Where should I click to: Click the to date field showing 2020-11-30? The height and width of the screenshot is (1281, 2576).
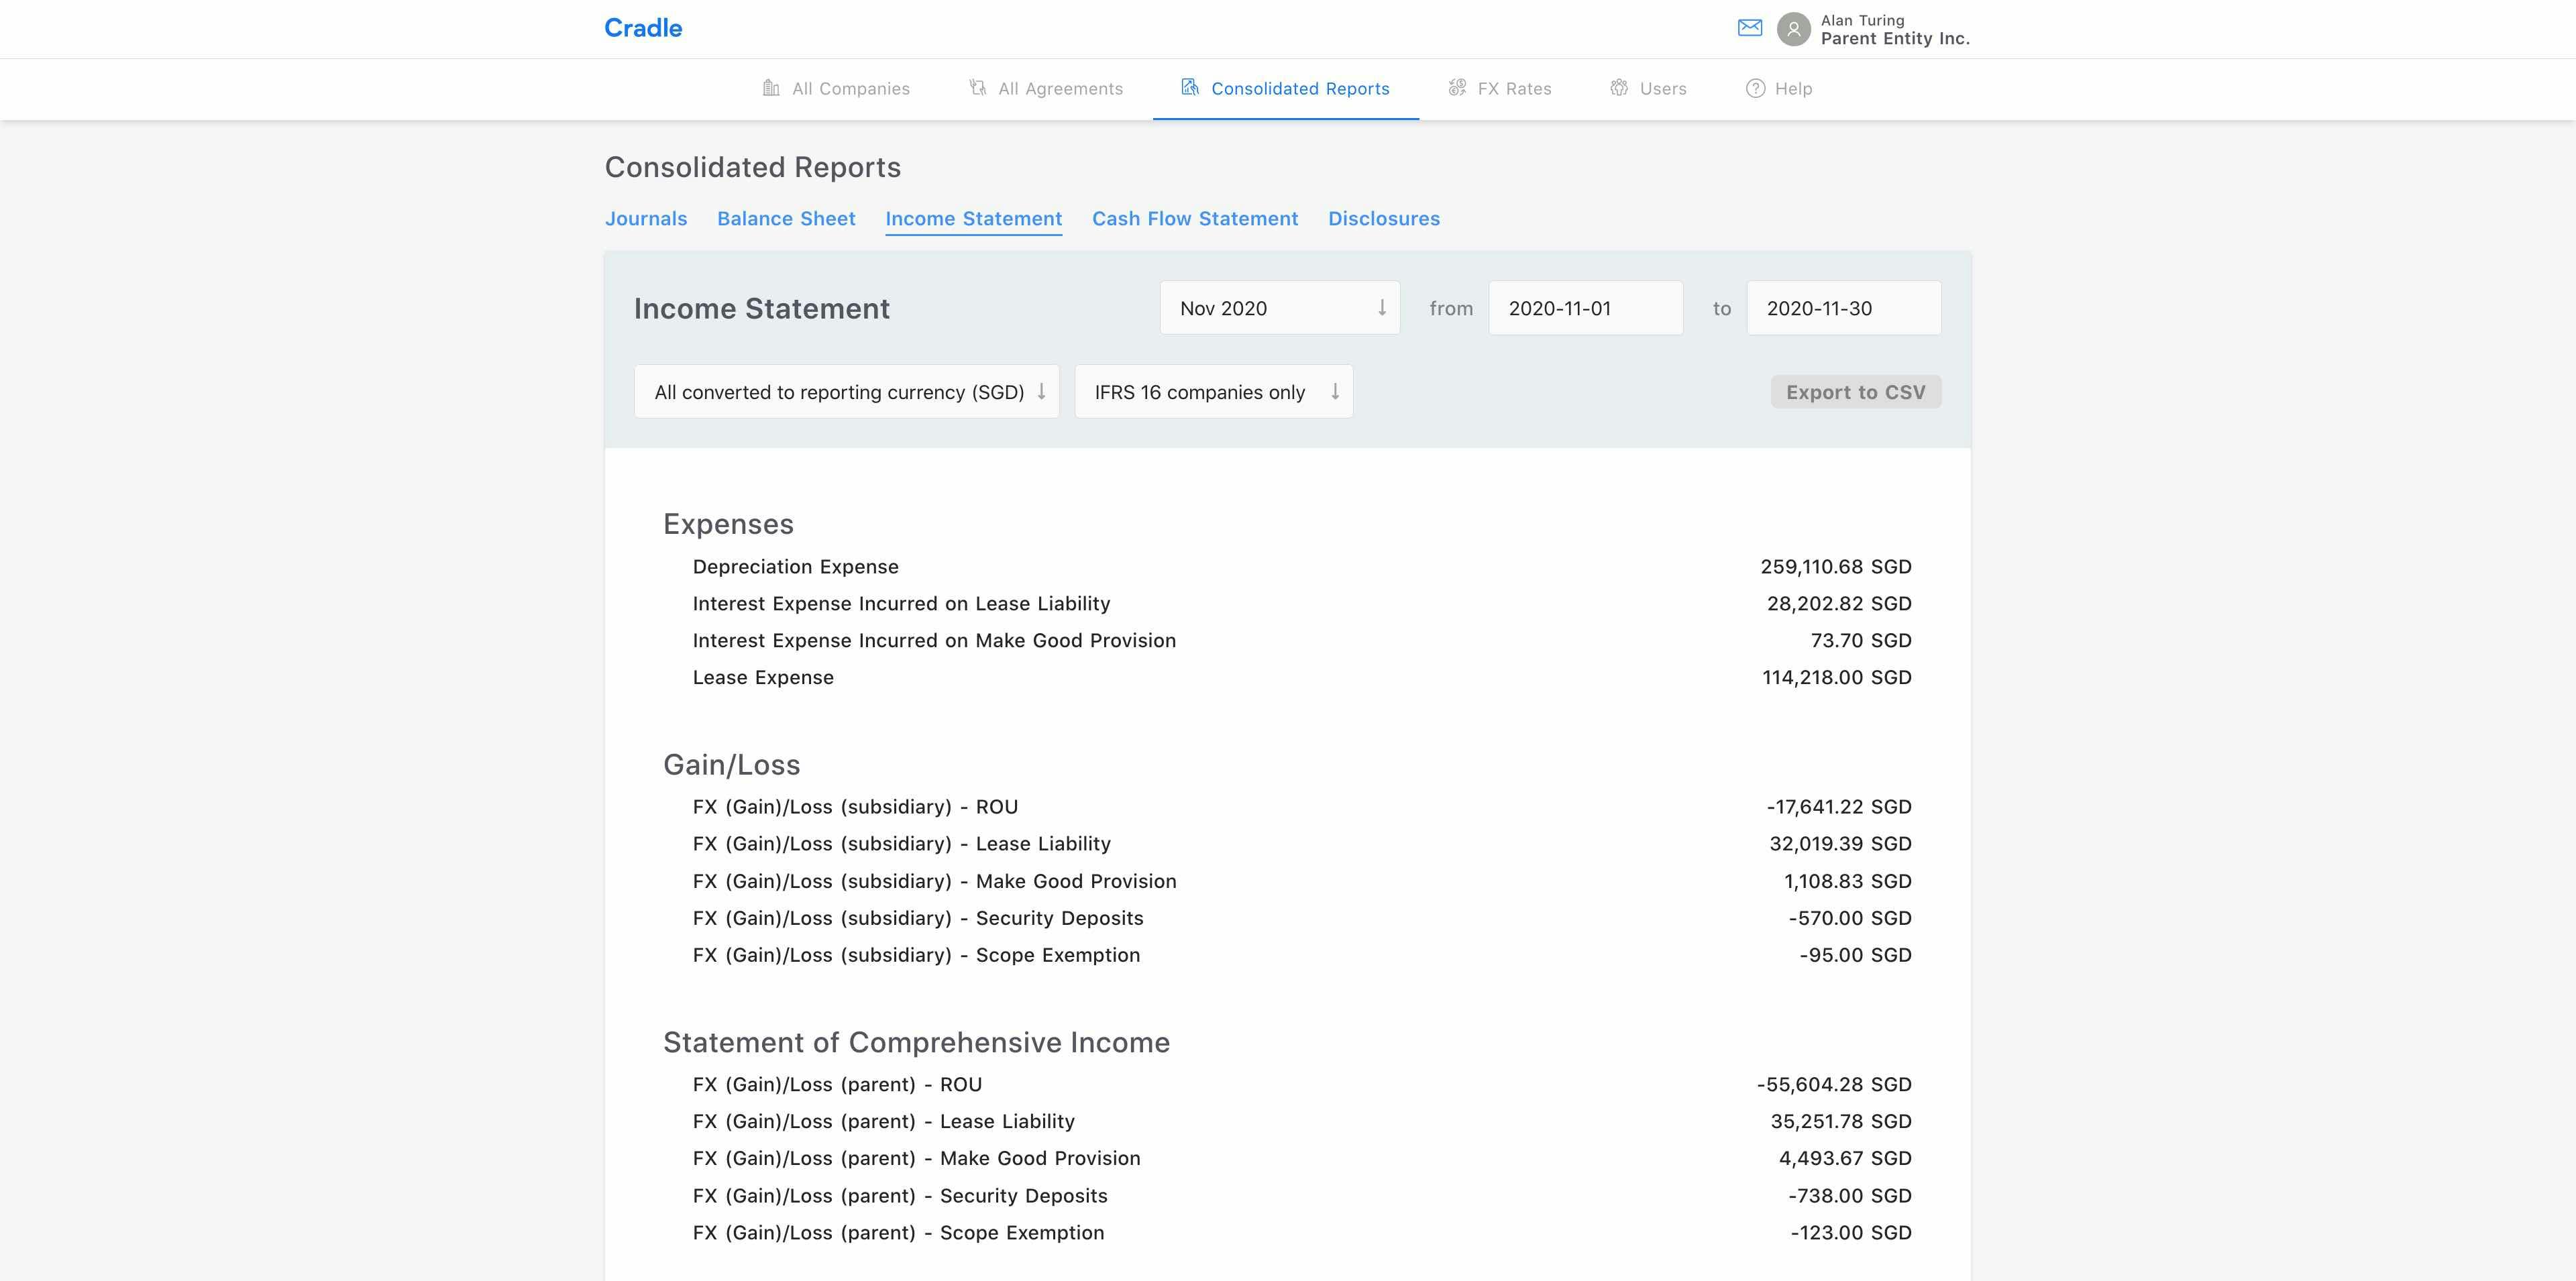click(1843, 308)
